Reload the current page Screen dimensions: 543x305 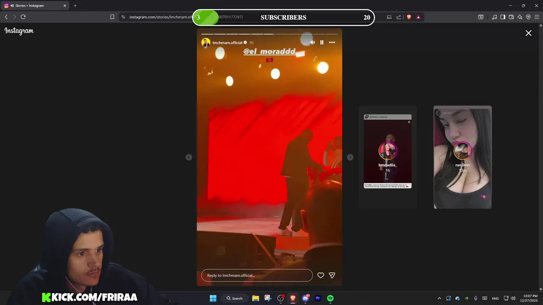(23, 17)
